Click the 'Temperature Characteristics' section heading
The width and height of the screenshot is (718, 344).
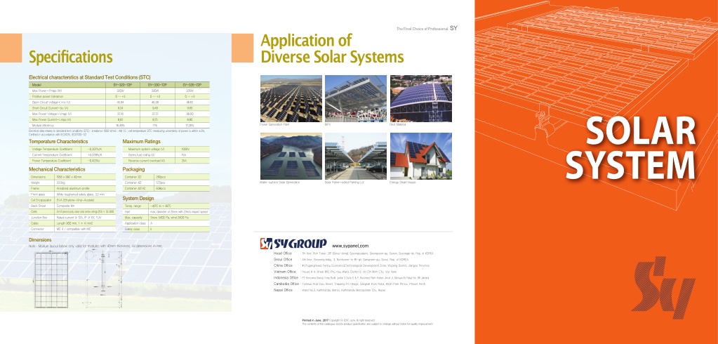point(58,142)
